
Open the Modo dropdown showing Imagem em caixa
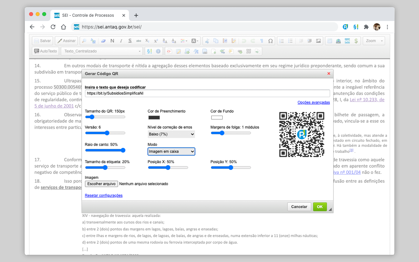[171, 151]
